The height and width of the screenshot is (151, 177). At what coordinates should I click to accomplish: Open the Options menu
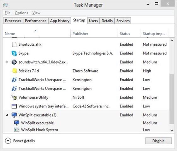pos(21,13)
